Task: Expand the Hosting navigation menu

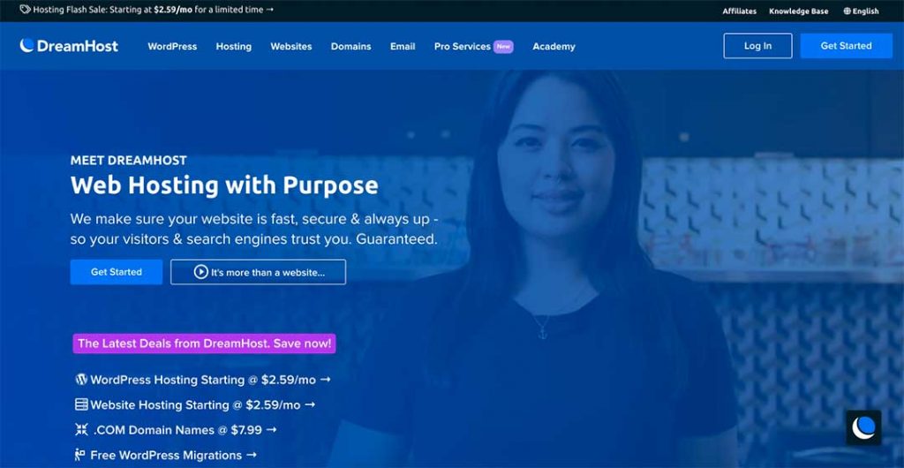Action: 233,46
